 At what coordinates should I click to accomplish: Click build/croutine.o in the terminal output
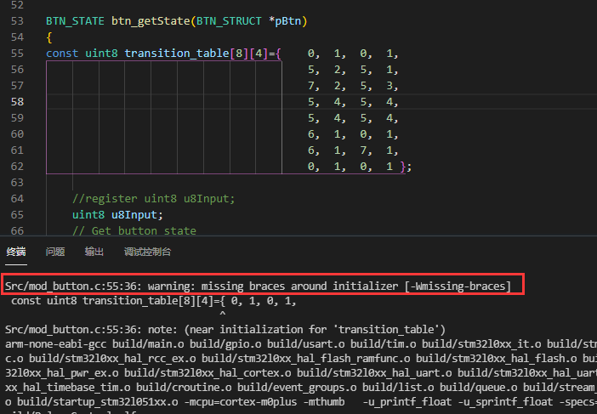[184, 388]
